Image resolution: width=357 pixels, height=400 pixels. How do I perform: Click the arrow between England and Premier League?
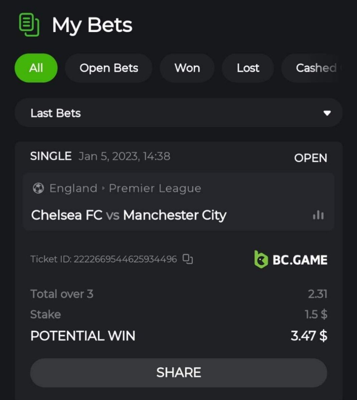point(103,188)
